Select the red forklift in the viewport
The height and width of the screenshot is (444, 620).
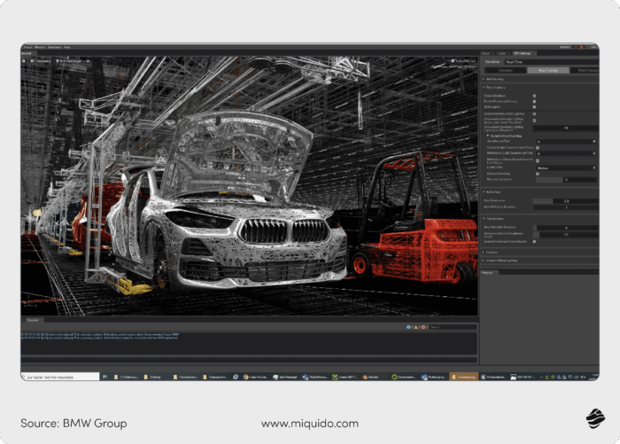click(x=417, y=218)
